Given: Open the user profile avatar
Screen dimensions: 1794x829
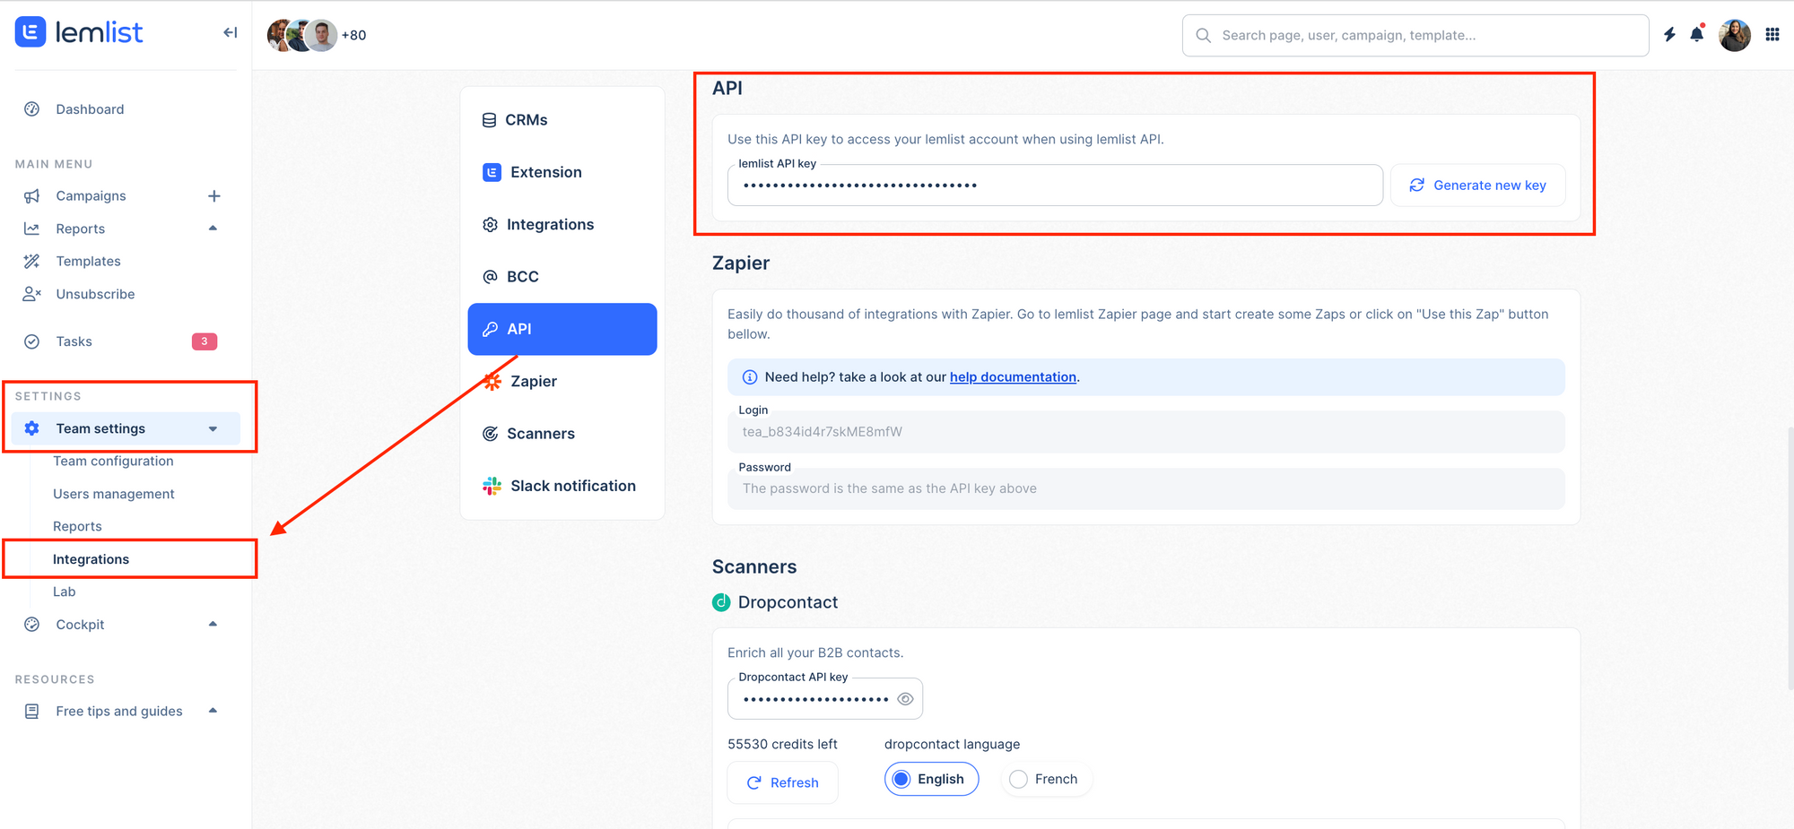Looking at the screenshot, I should click(x=1735, y=35).
